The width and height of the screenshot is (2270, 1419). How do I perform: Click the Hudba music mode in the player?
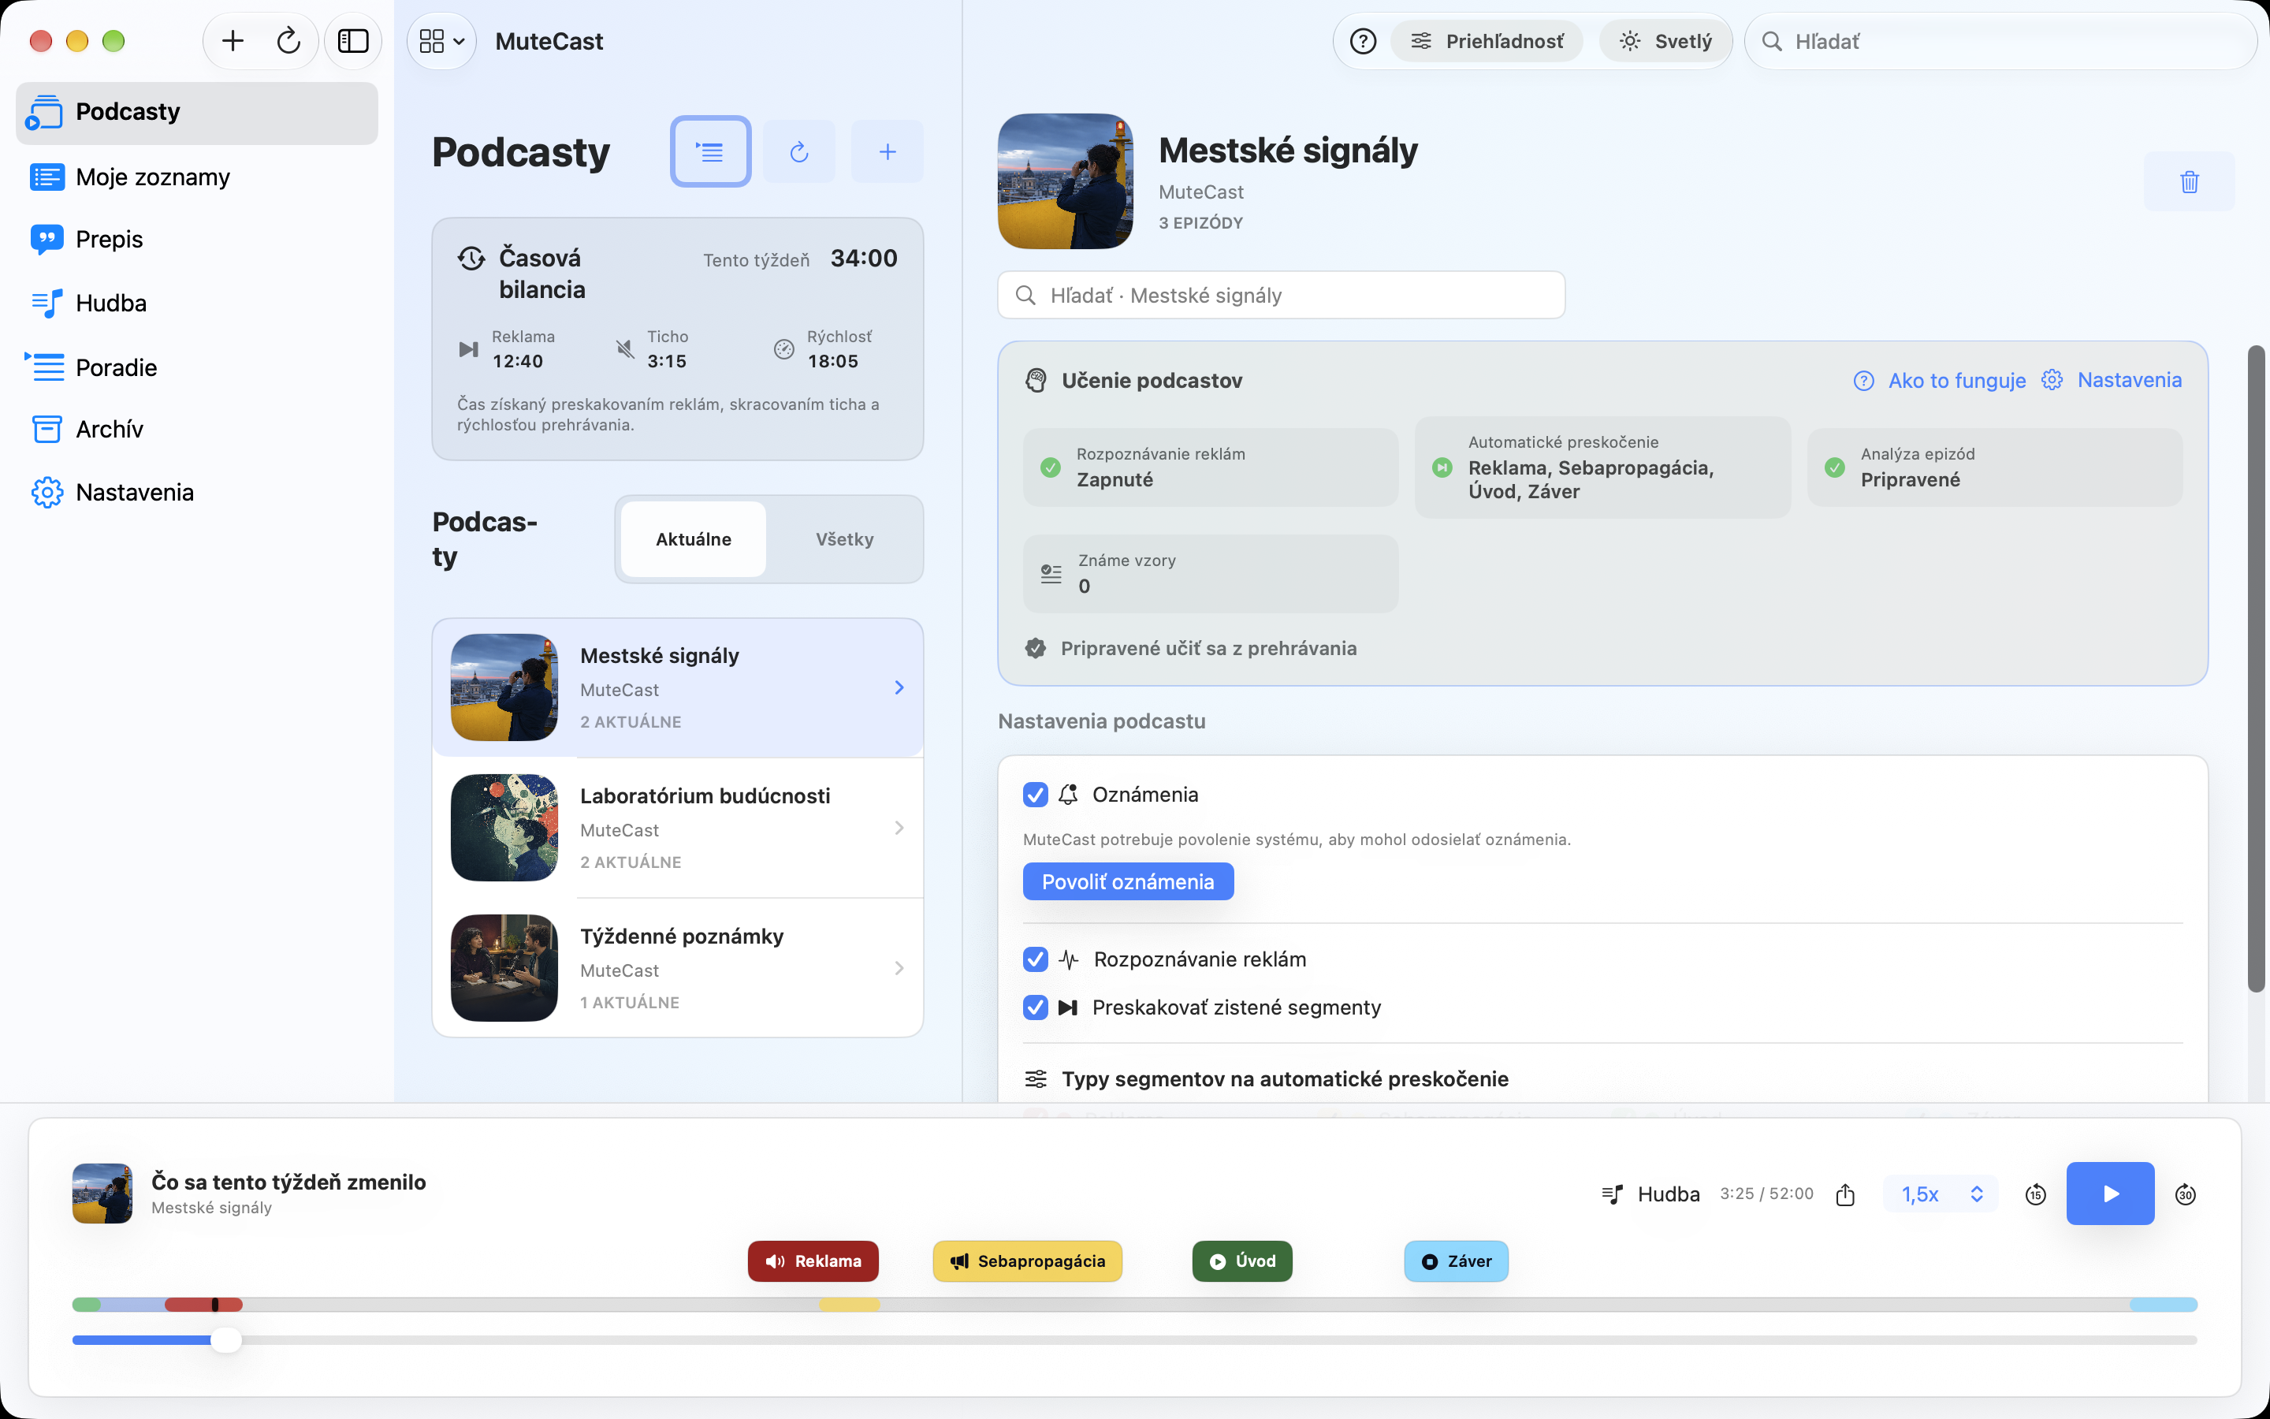pyautogui.click(x=1651, y=1194)
